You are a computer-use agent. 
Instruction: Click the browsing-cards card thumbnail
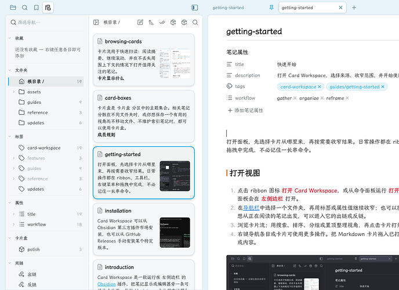pos(175,63)
